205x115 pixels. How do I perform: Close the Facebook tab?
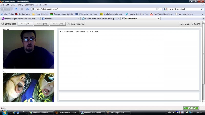[78, 19]
